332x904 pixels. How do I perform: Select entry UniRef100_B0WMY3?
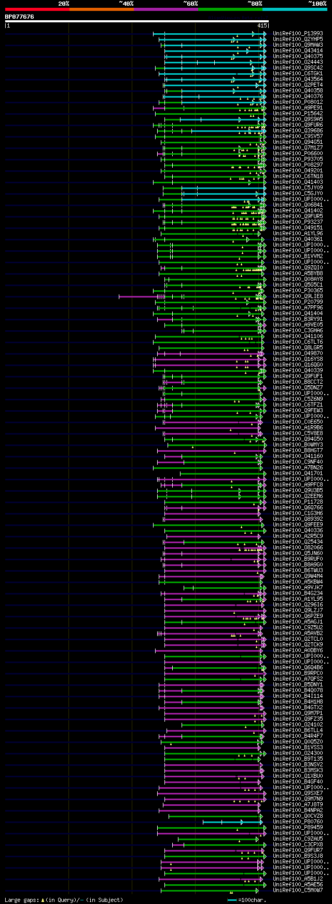coord(298,445)
